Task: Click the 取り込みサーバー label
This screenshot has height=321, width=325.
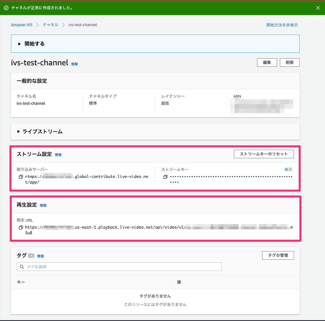Action: [32, 170]
